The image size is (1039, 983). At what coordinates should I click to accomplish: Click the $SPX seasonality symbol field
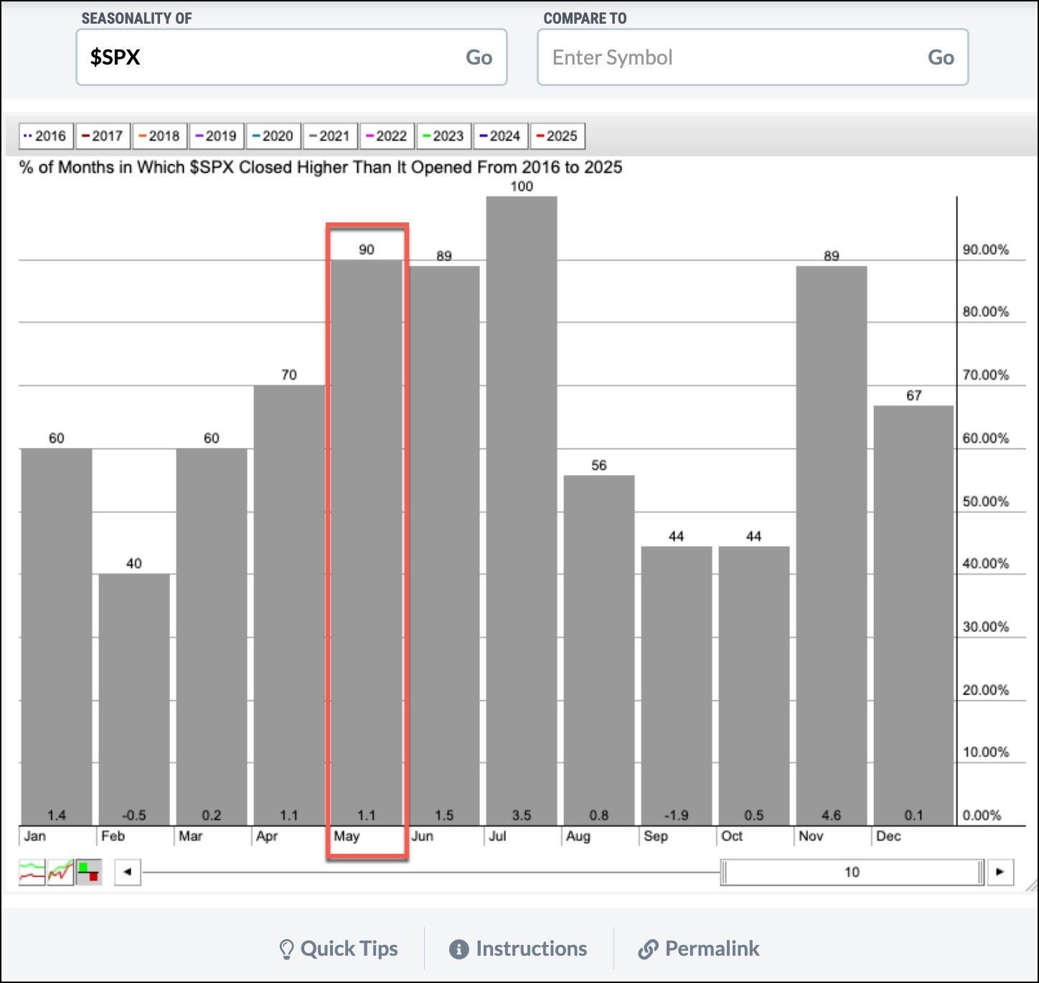click(x=273, y=57)
